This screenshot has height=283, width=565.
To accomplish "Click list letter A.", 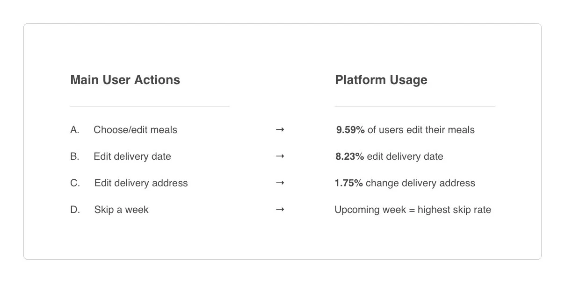I will tap(75, 130).
